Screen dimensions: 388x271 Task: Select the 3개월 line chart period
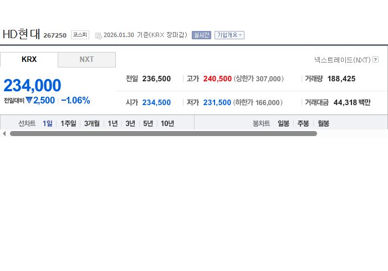pos(92,123)
